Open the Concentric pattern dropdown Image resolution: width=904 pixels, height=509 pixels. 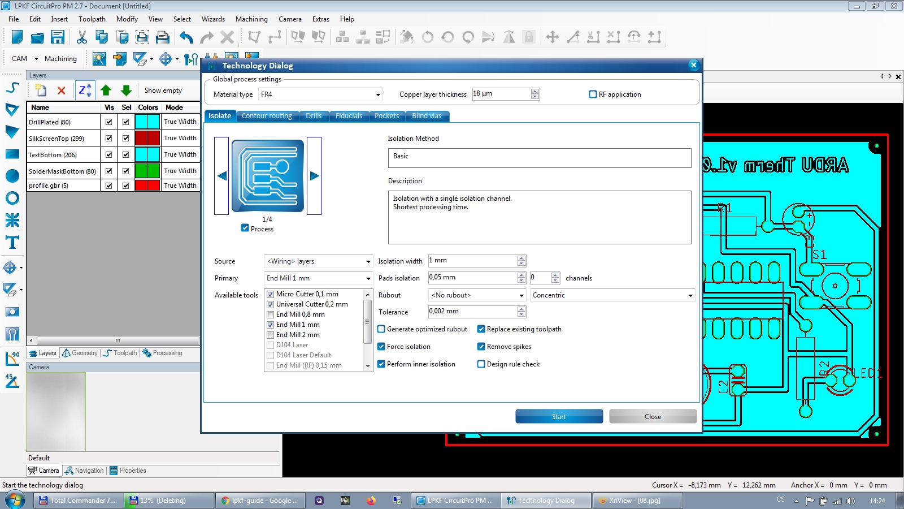(x=690, y=295)
